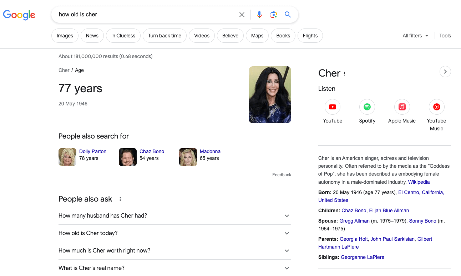
Task: Open the Sonny Bono spouse link
Action: (422, 221)
